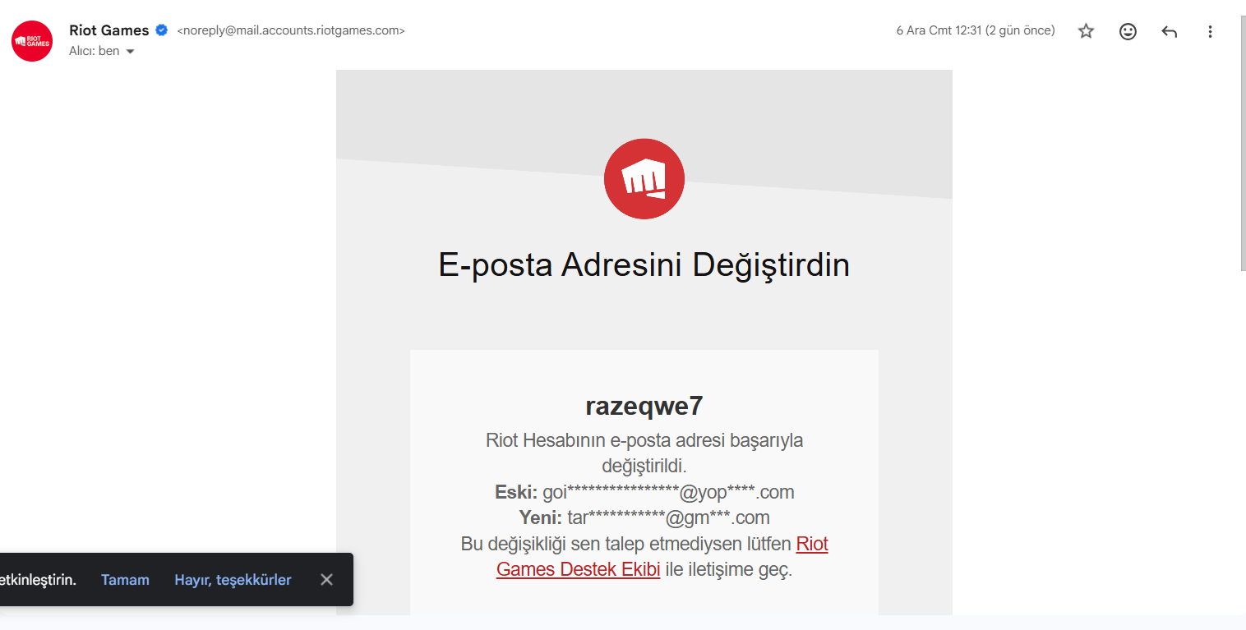This screenshot has width=1246, height=630.
Task: Click the username razeqwe7
Action: (x=644, y=406)
